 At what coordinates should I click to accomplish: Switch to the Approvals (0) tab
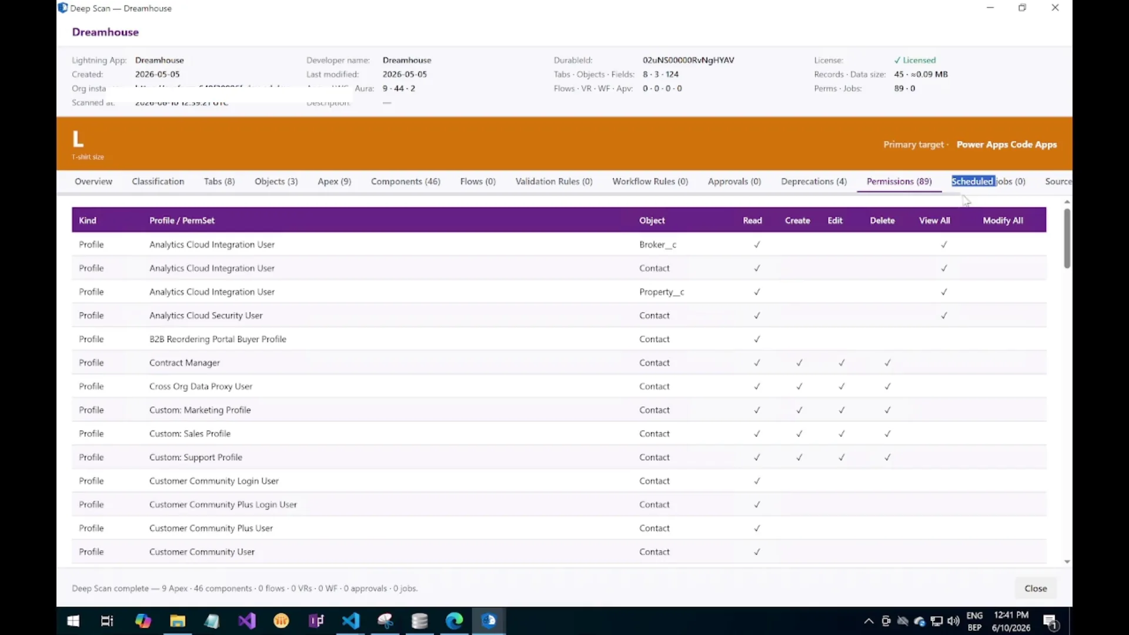[x=734, y=181]
